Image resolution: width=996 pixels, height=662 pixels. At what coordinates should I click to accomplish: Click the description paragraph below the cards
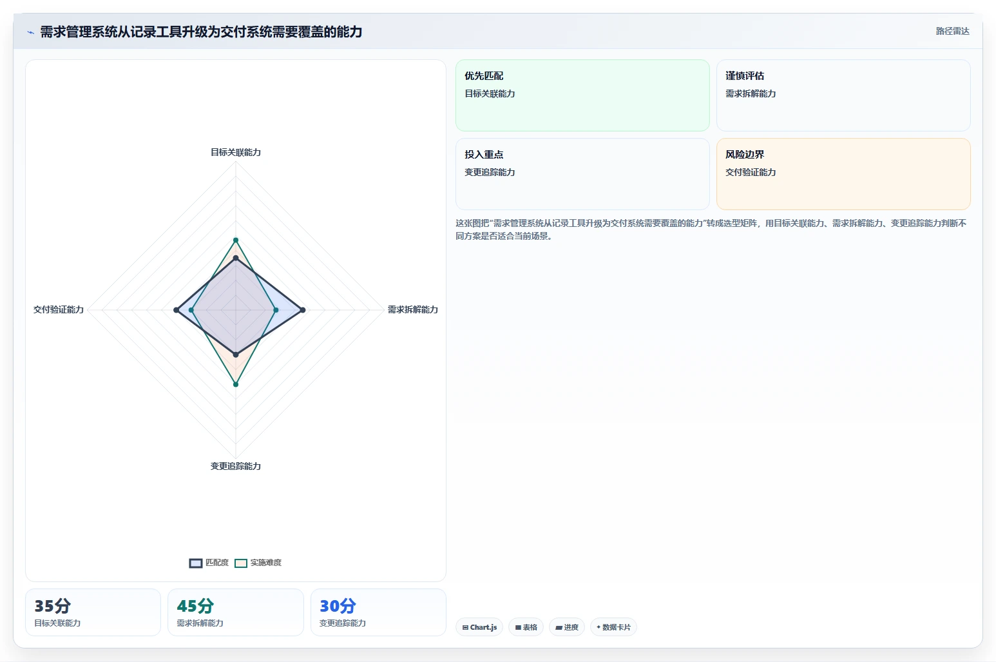tap(711, 229)
